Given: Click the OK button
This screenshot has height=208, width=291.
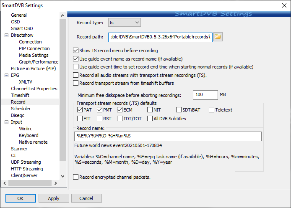Looking at the screenshot, I should click(21, 198).
